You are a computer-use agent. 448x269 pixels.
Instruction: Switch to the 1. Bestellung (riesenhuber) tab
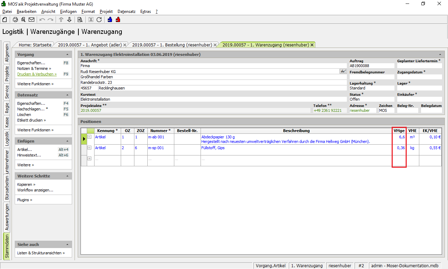[172, 45]
